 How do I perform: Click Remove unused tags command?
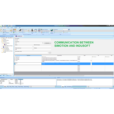[x=58, y=31]
